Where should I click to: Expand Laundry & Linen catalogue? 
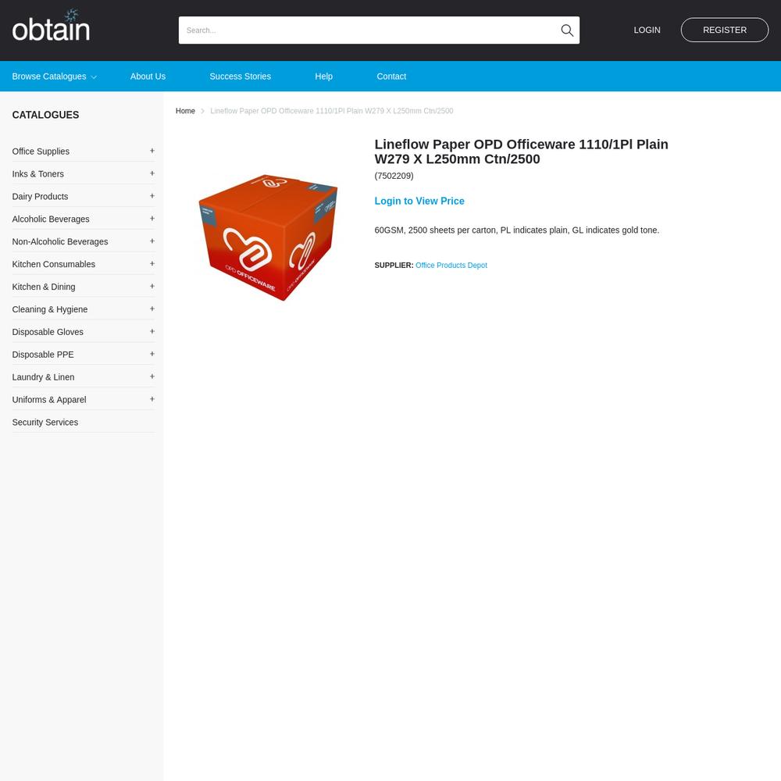pos(152,376)
